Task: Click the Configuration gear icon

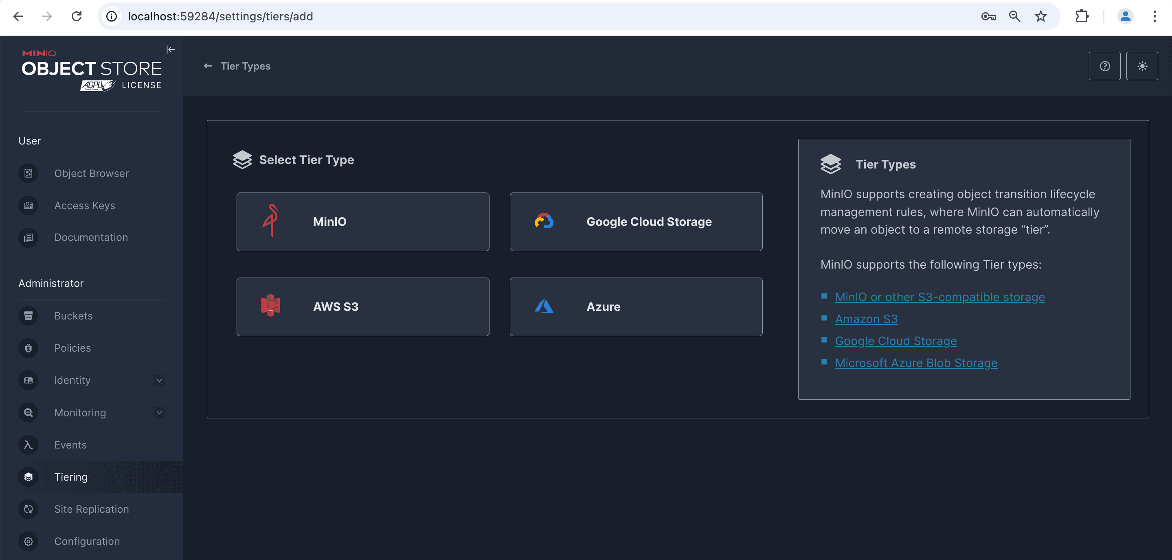Action: [28, 541]
